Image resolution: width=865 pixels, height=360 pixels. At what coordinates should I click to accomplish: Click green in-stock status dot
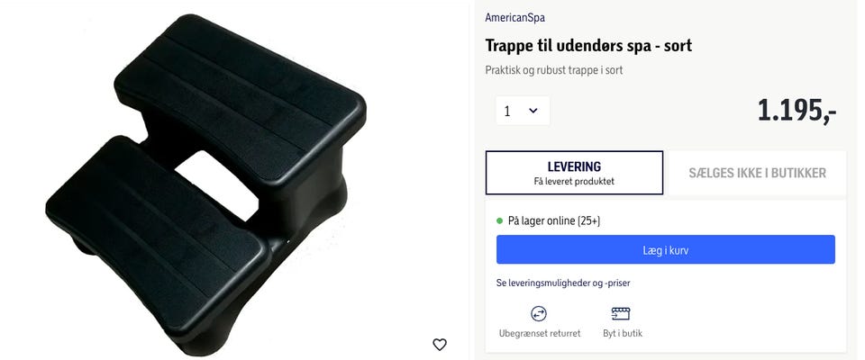click(x=500, y=221)
